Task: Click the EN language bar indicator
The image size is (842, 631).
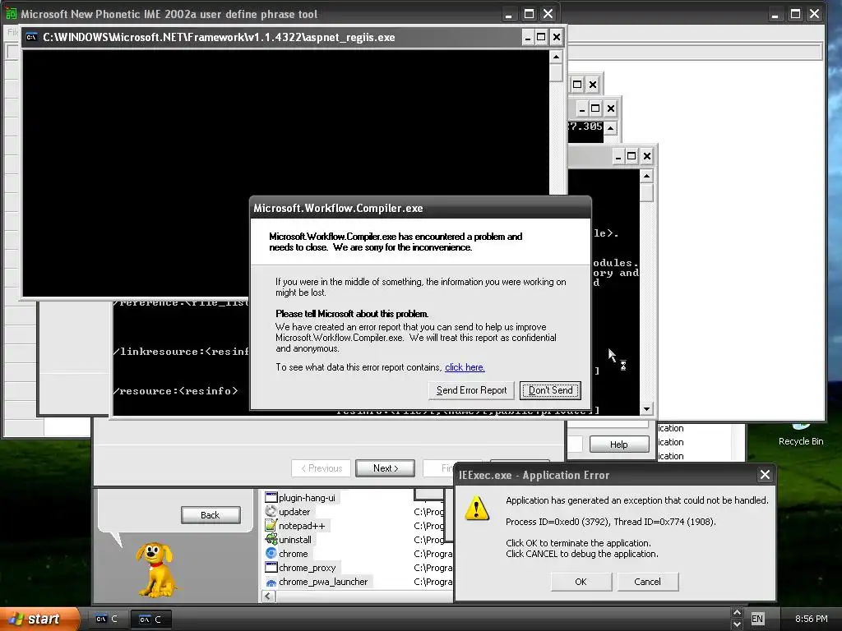Action: coord(757,619)
